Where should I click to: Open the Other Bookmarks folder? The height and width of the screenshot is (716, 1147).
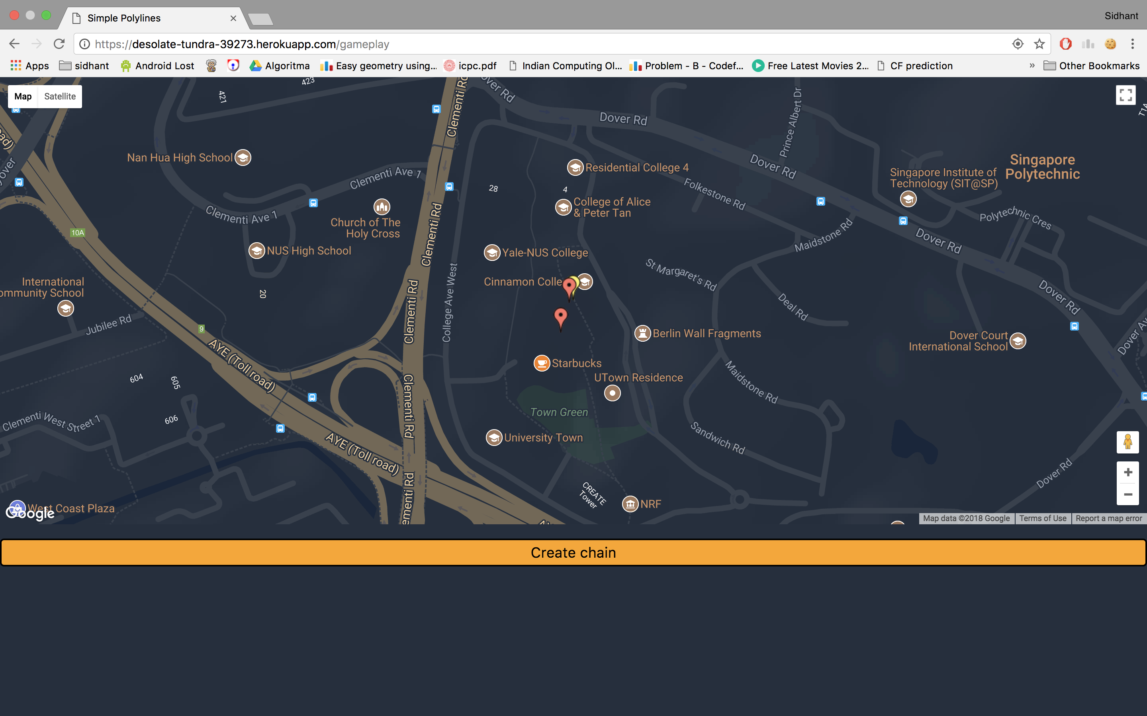[x=1092, y=66]
